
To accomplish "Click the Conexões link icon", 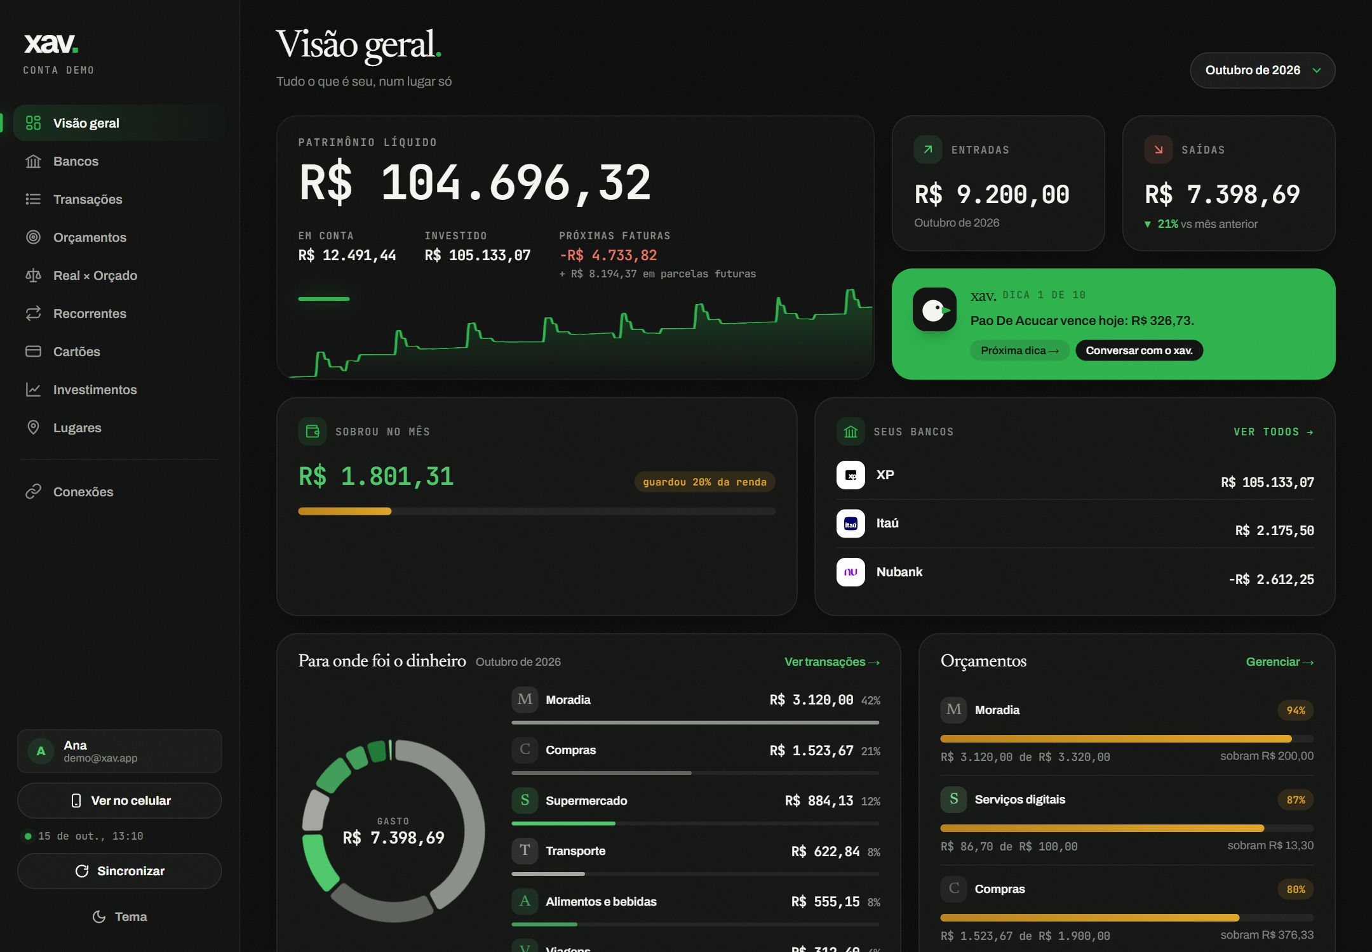I will [33, 492].
